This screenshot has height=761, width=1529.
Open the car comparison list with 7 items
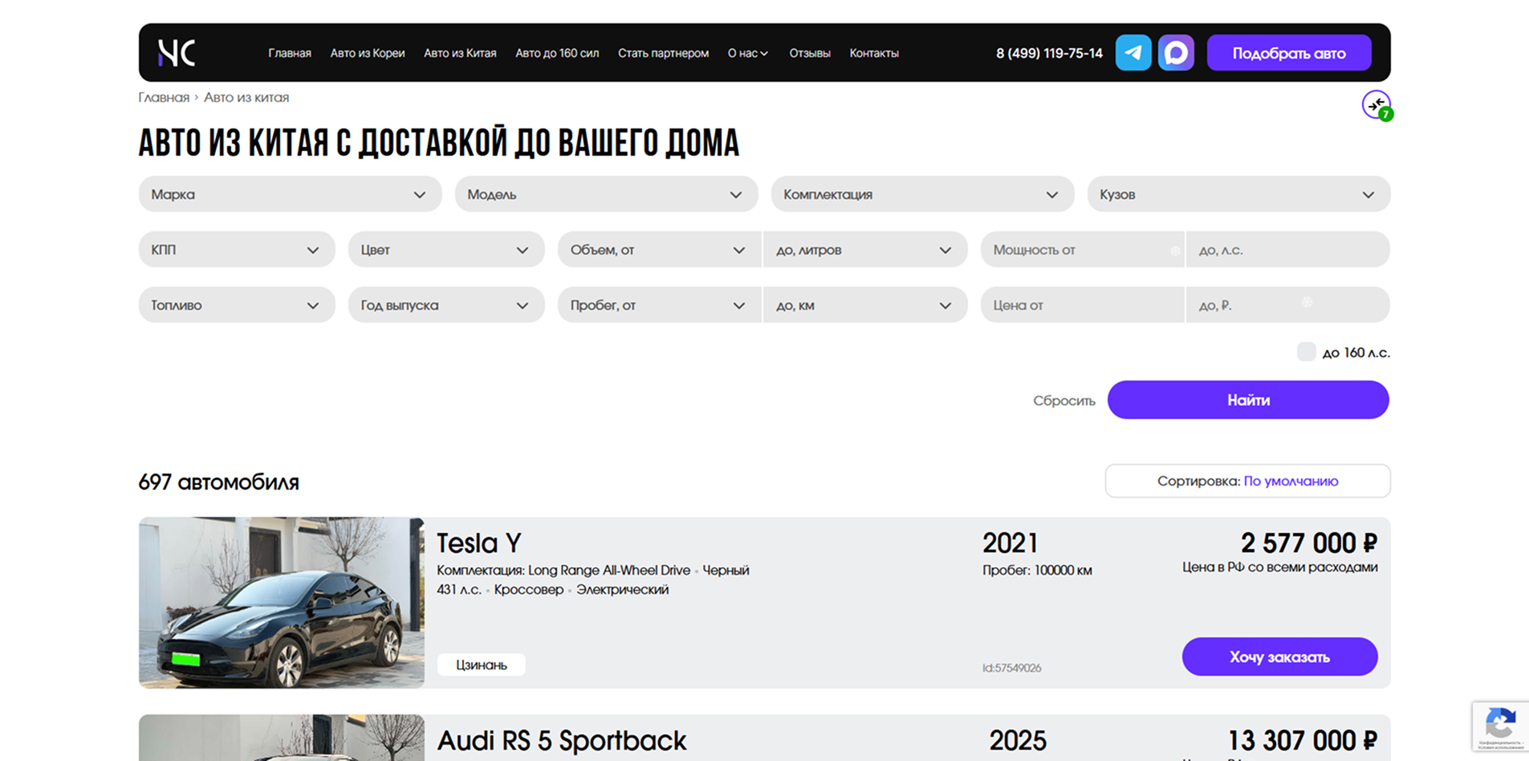coord(1375,105)
